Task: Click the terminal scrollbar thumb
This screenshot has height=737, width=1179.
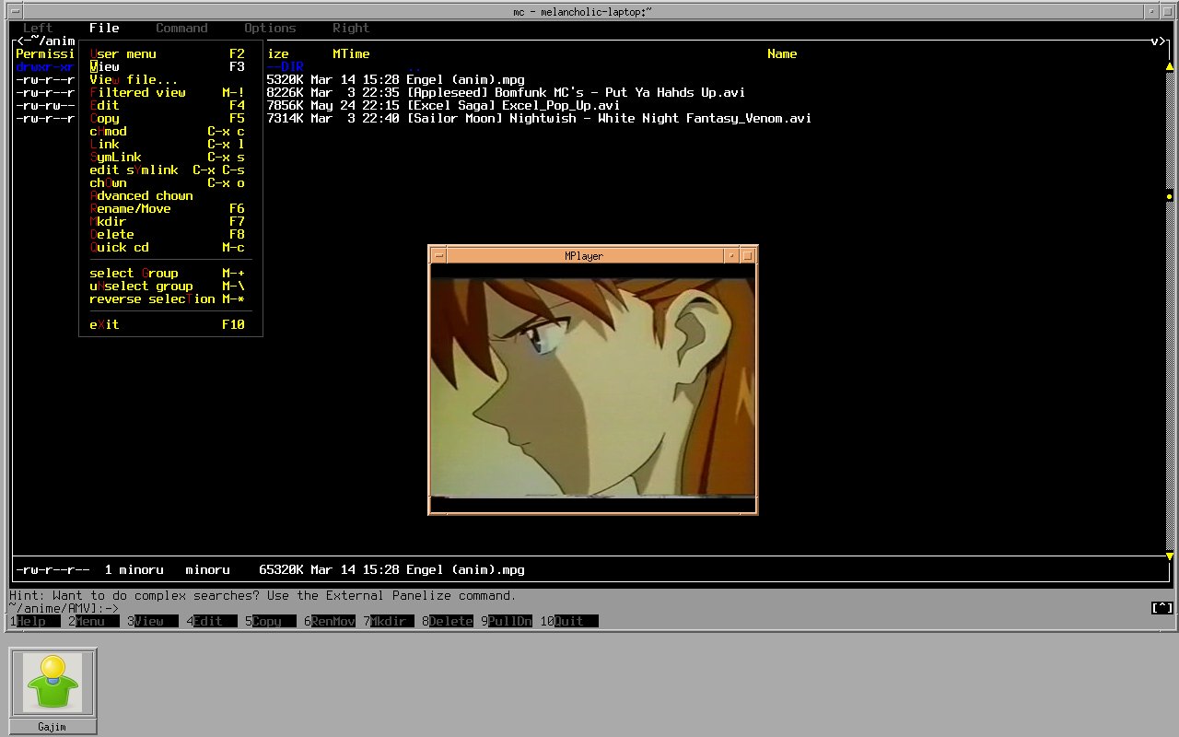Action: (1170, 196)
